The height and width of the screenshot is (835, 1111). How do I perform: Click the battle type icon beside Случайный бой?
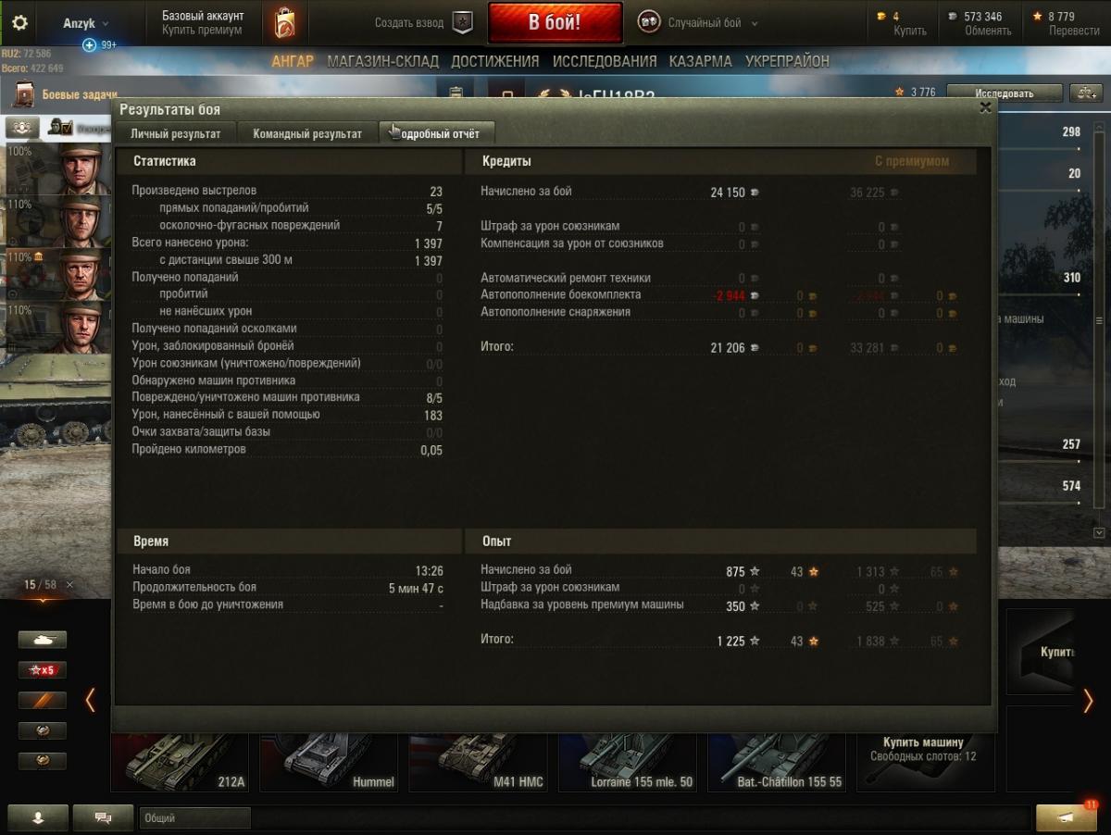click(x=649, y=23)
